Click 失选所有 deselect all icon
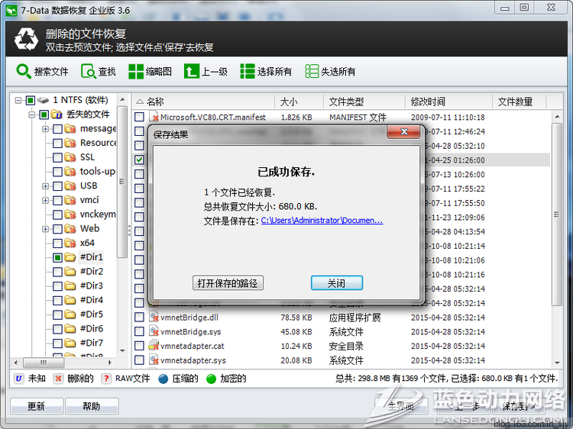This screenshot has height=429, width=573. pyautogui.click(x=311, y=72)
